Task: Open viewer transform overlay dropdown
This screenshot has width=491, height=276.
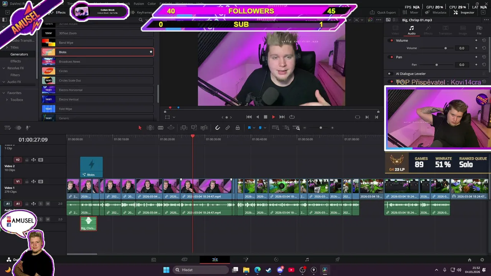Action: tap(174, 117)
